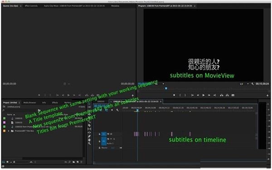272x170 pixels.
Task: Open Program monitor button editor plus icon
Action: tap(267, 95)
